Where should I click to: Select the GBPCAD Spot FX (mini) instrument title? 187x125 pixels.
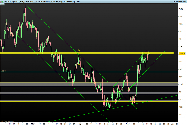(x=19, y=2)
